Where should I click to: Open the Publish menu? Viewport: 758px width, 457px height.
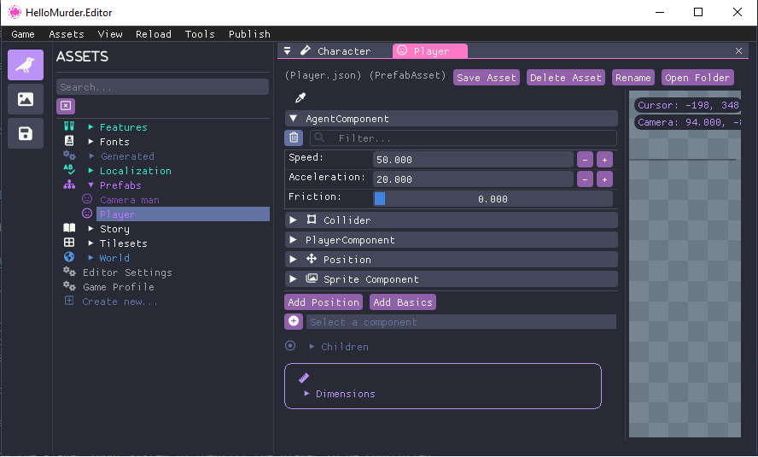tap(249, 34)
